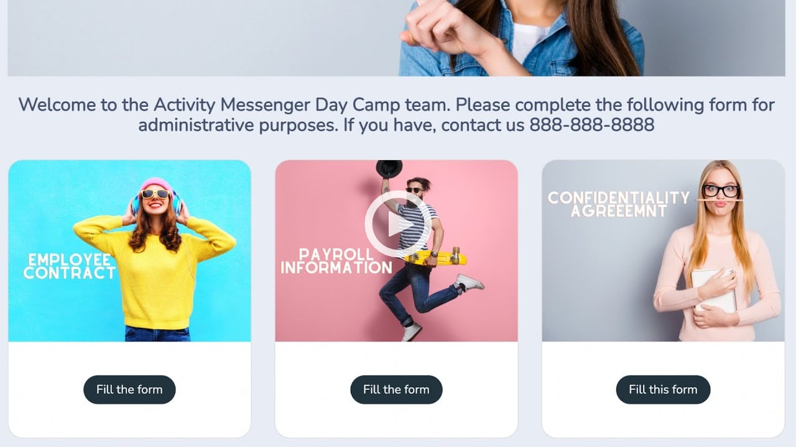Image resolution: width=796 pixels, height=447 pixels.
Task: Click Fill the form under Employee Contract
Action: point(129,389)
